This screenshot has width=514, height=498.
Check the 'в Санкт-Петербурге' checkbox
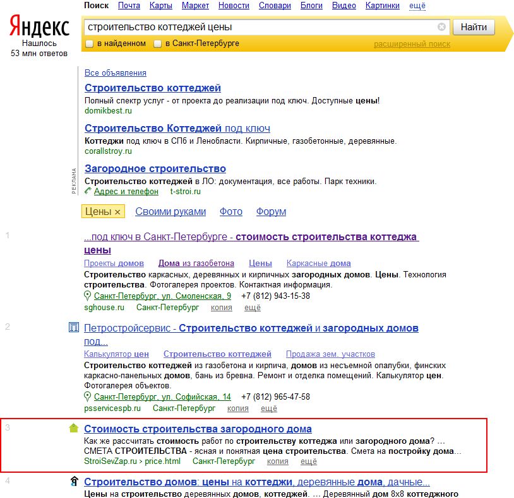[158, 43]
